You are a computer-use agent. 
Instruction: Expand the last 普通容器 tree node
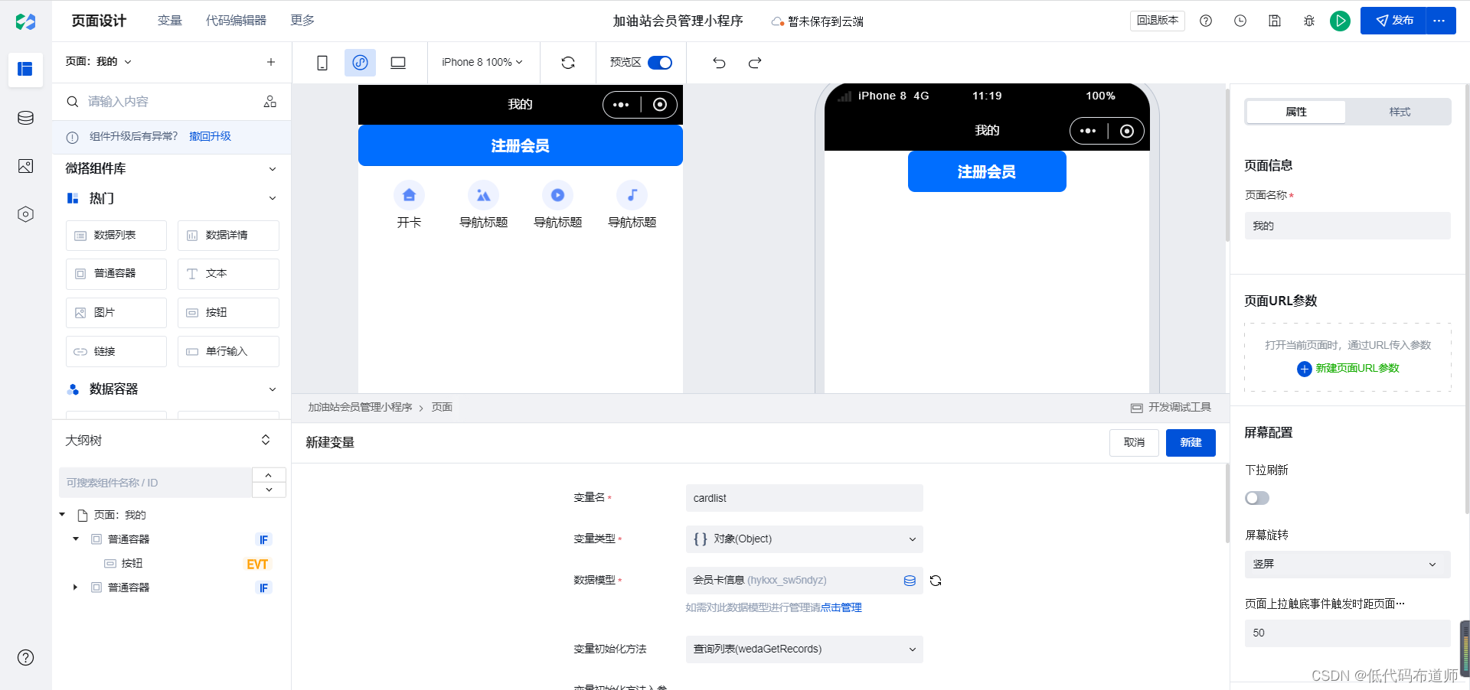click(x=75, y=587)
